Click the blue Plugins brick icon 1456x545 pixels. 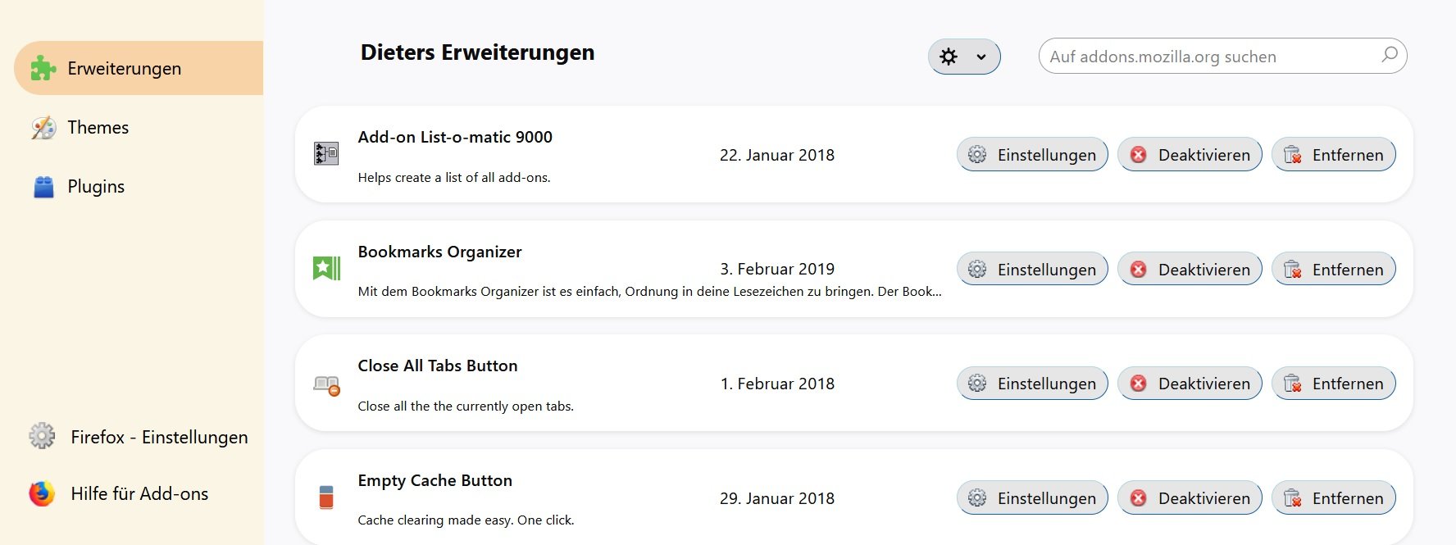click(x=43, y=187)
